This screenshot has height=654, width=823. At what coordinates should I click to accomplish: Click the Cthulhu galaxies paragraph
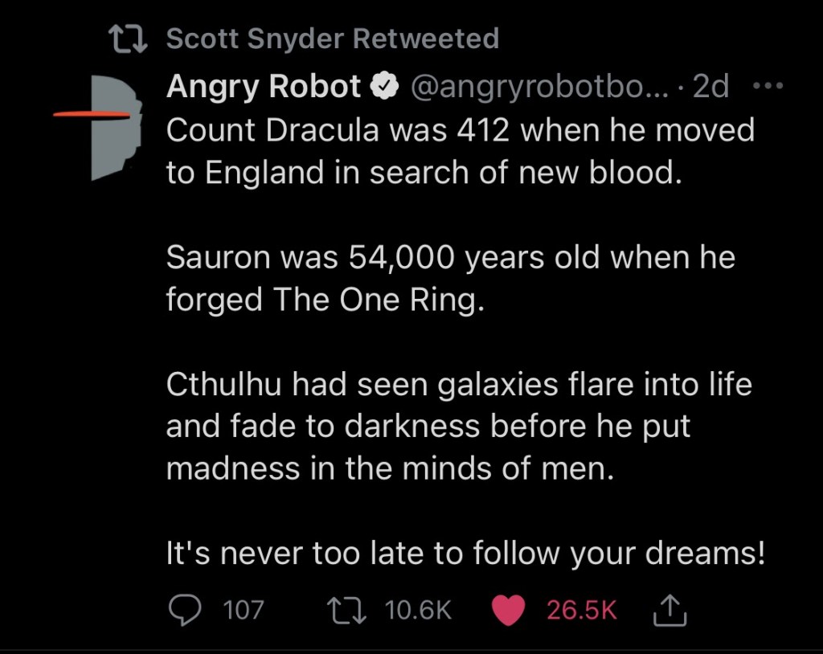click(x=458, y=426)
